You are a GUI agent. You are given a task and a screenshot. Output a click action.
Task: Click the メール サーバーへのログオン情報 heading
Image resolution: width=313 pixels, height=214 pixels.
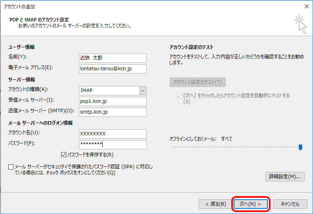pyautogui.click(x=40, y=123)
